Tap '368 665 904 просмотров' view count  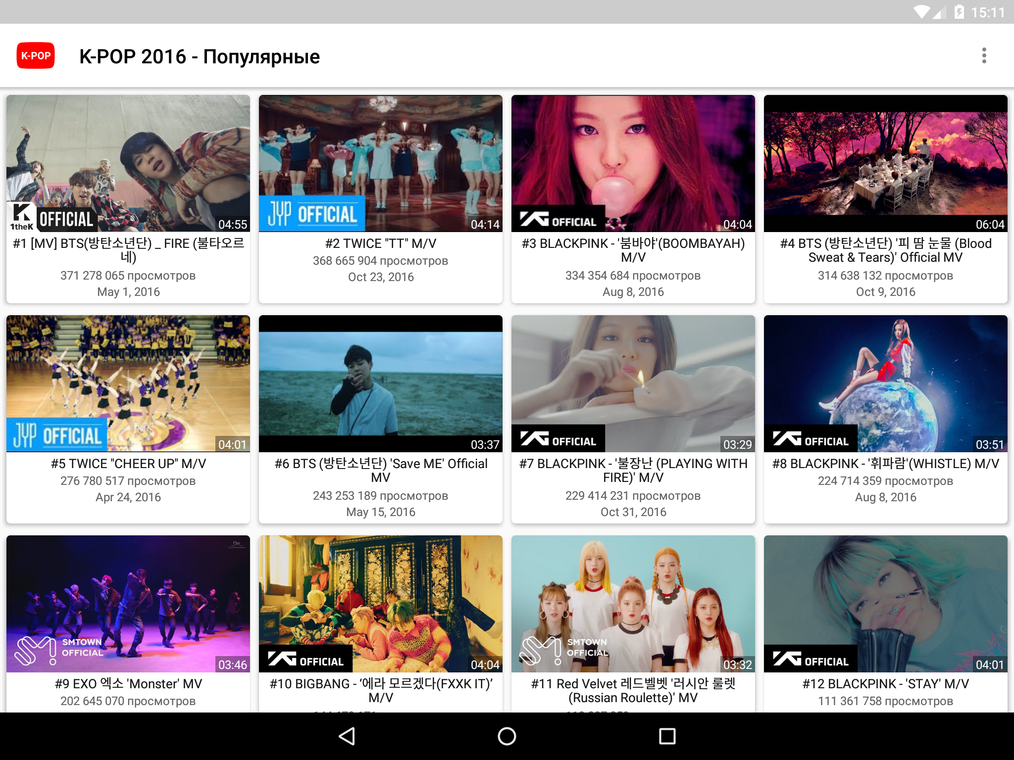[x=381, y=261]
